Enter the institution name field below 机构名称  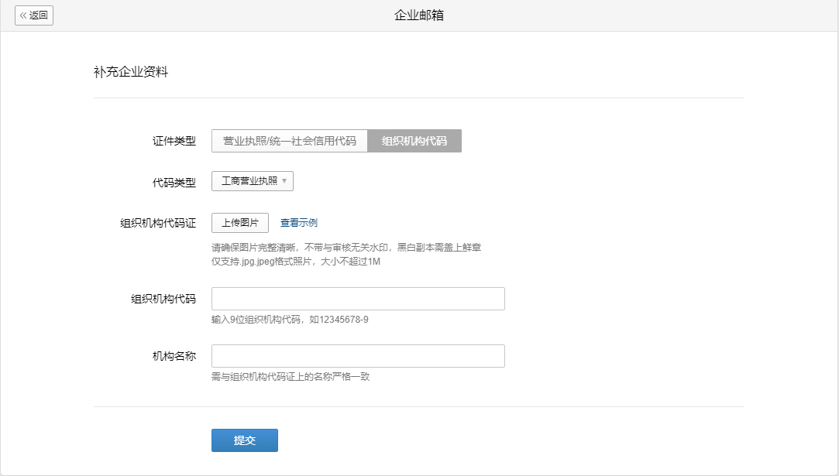(x=358, y=355)
